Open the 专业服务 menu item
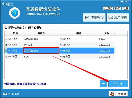The height and width of the screenshot is (98, 132). pos(108,8)
